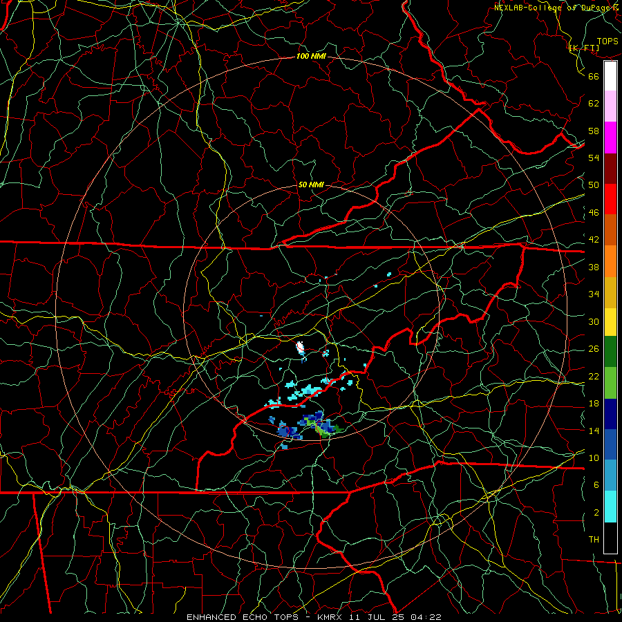
Task: Click the 26 legend value
Action: pyautogui.click(x=594, y=349)
